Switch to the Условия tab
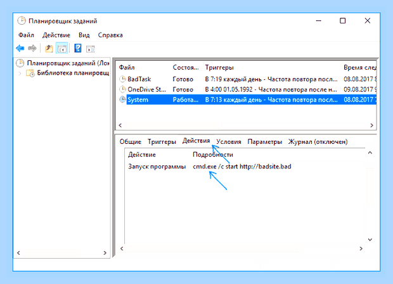This screenshot has width=393, height=284. pos(229,141)
